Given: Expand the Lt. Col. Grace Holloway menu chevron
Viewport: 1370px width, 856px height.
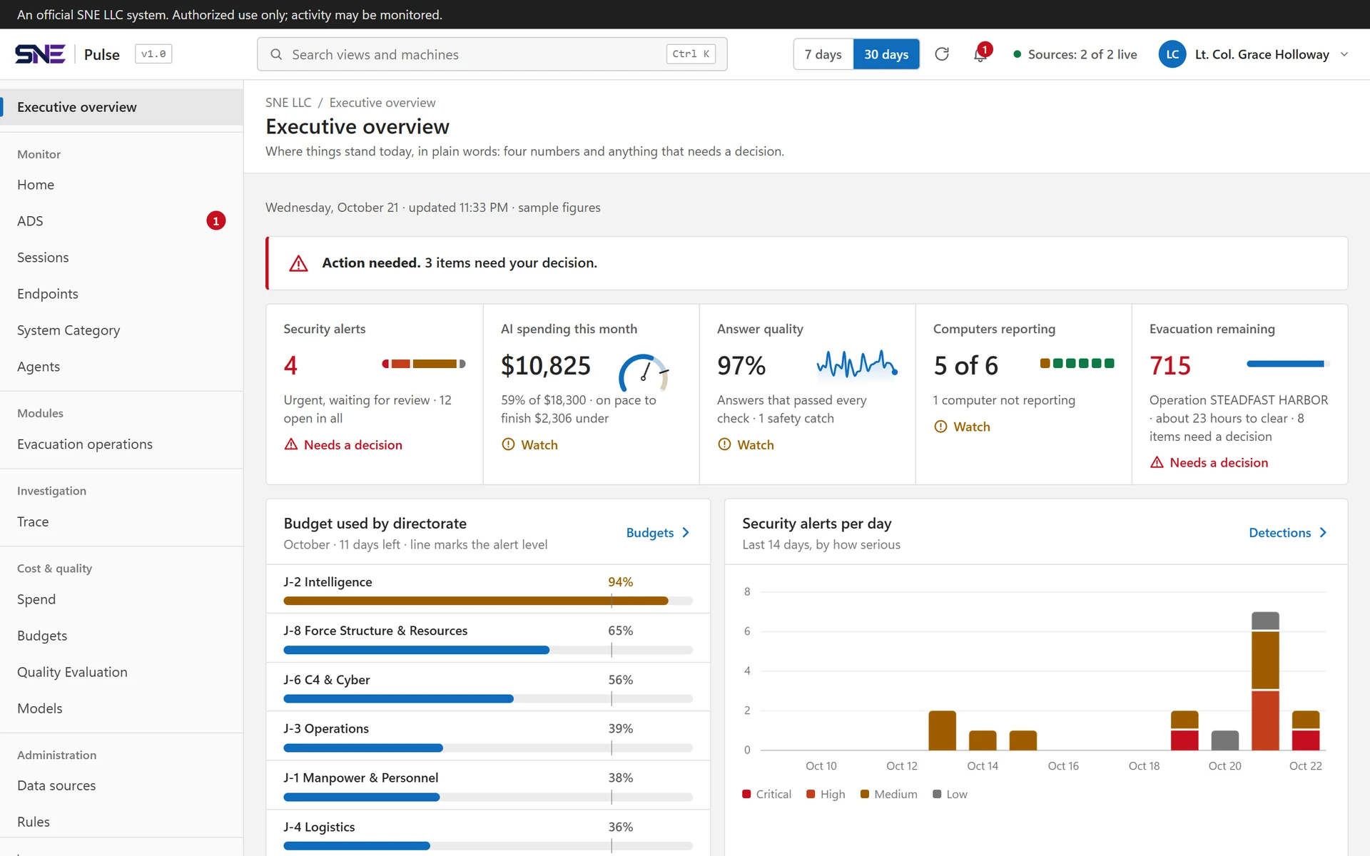Looking at the screenshot, I should pyautogui.click(x=1344, y=54).
